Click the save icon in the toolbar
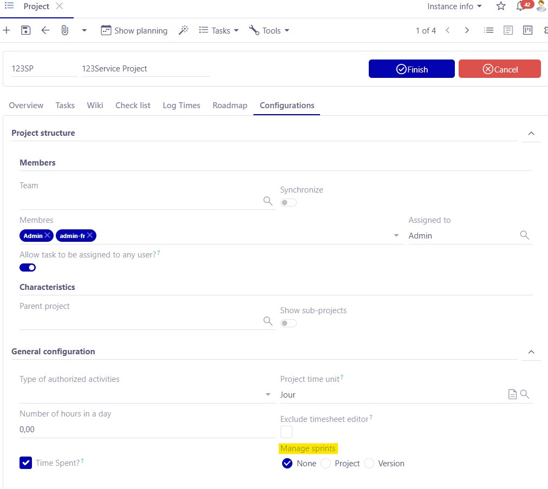 [25, 30]
